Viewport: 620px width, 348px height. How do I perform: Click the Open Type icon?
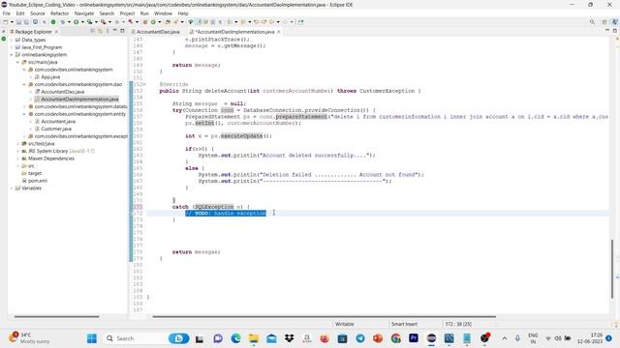[x=168, y=22]
